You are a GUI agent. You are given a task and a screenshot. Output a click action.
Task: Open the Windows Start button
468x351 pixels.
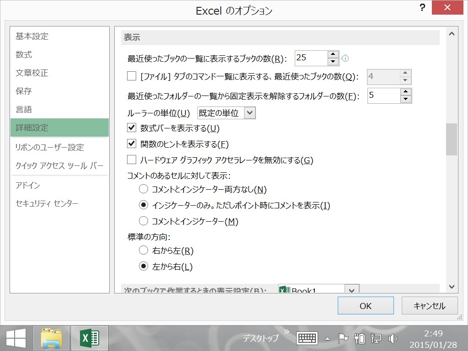[x=16, y=338]
